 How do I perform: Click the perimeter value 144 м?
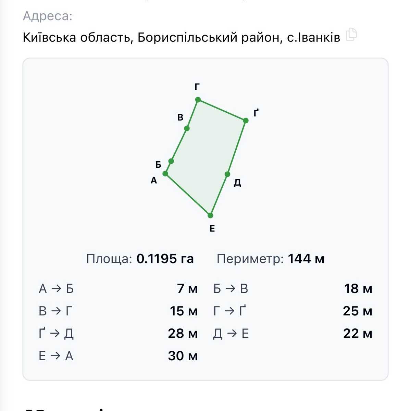[306, 259]
